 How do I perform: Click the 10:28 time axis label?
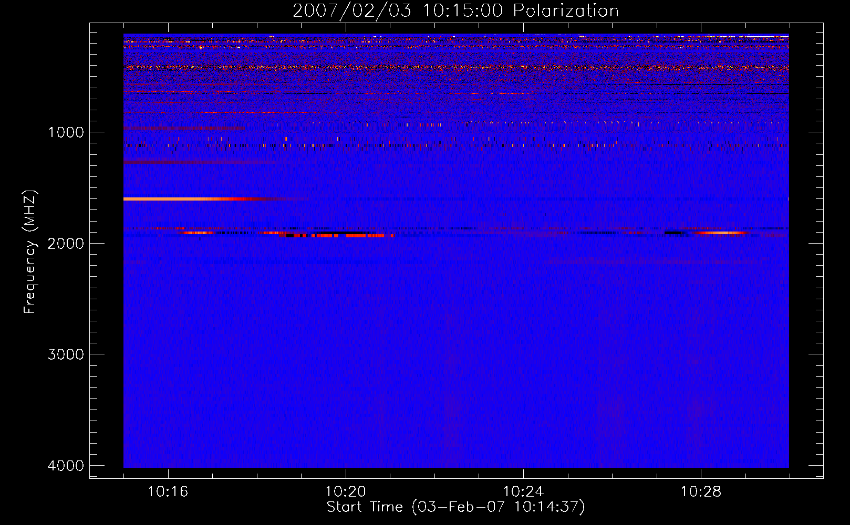(701, 492)
